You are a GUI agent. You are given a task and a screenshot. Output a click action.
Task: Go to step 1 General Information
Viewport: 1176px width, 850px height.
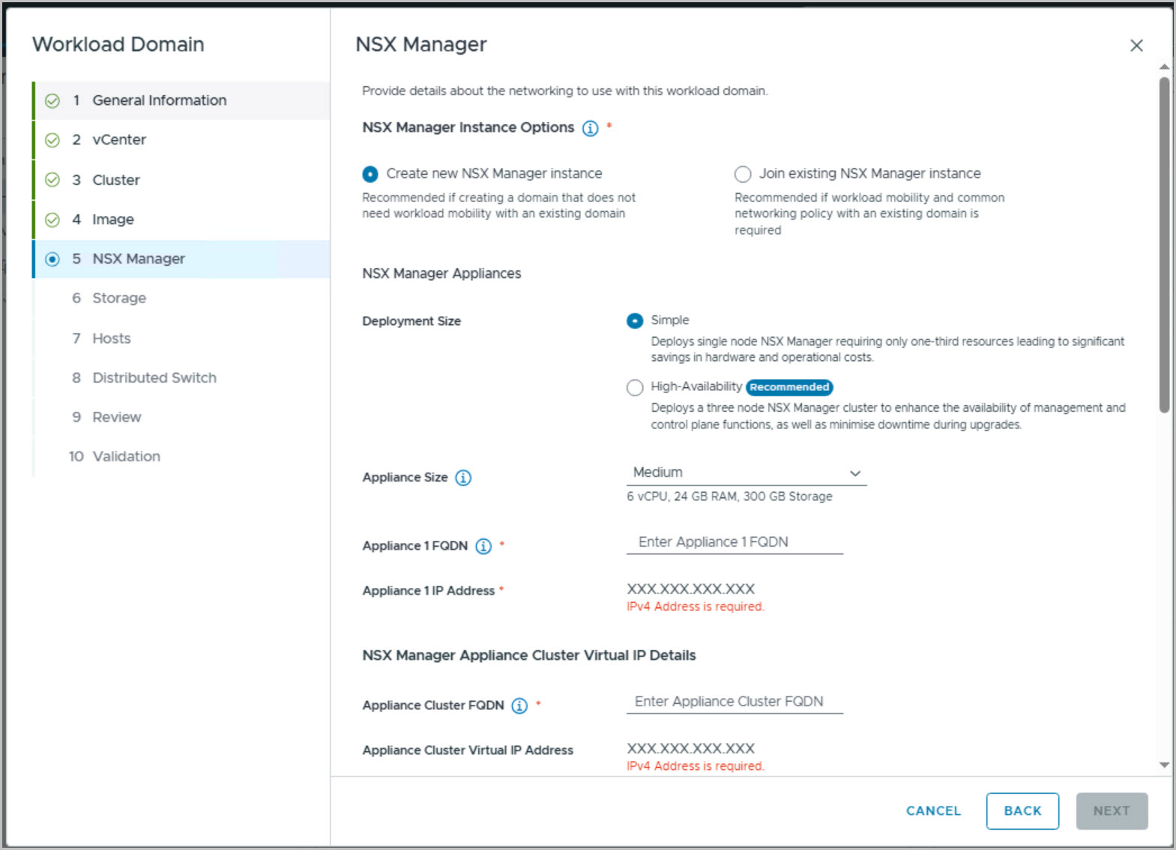[x=182, y=100]
